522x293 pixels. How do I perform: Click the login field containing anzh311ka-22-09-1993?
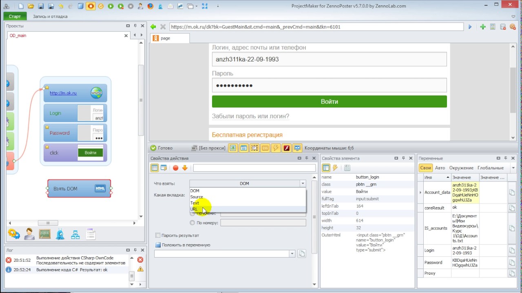click(x=330, y=59)
